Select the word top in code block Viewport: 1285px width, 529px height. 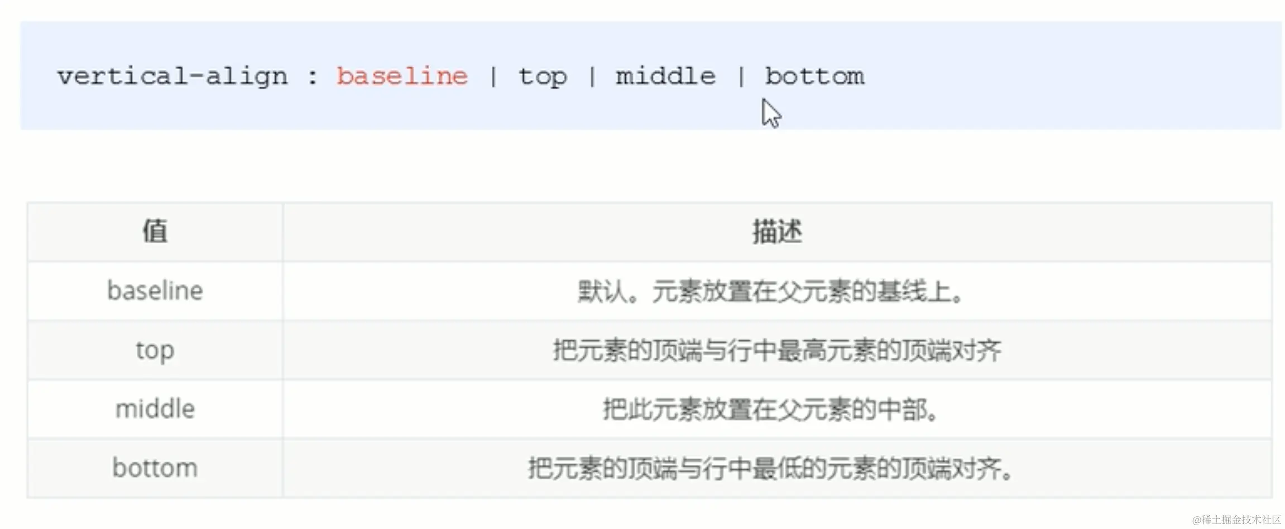click(543, 77)
